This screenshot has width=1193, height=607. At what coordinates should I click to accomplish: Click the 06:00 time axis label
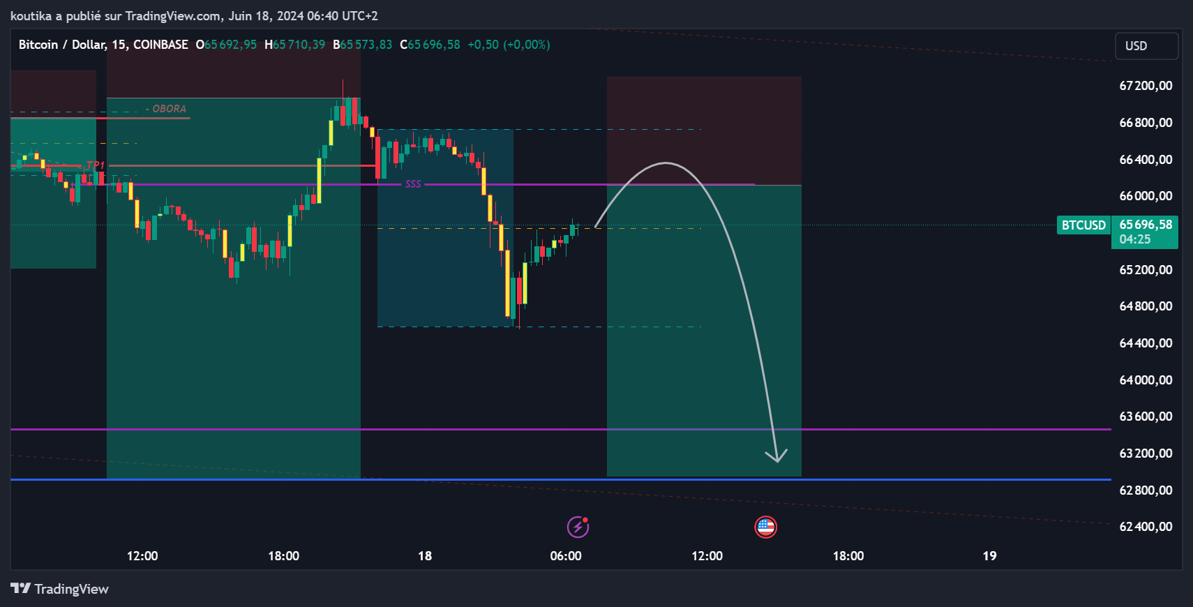coord(565,556)
